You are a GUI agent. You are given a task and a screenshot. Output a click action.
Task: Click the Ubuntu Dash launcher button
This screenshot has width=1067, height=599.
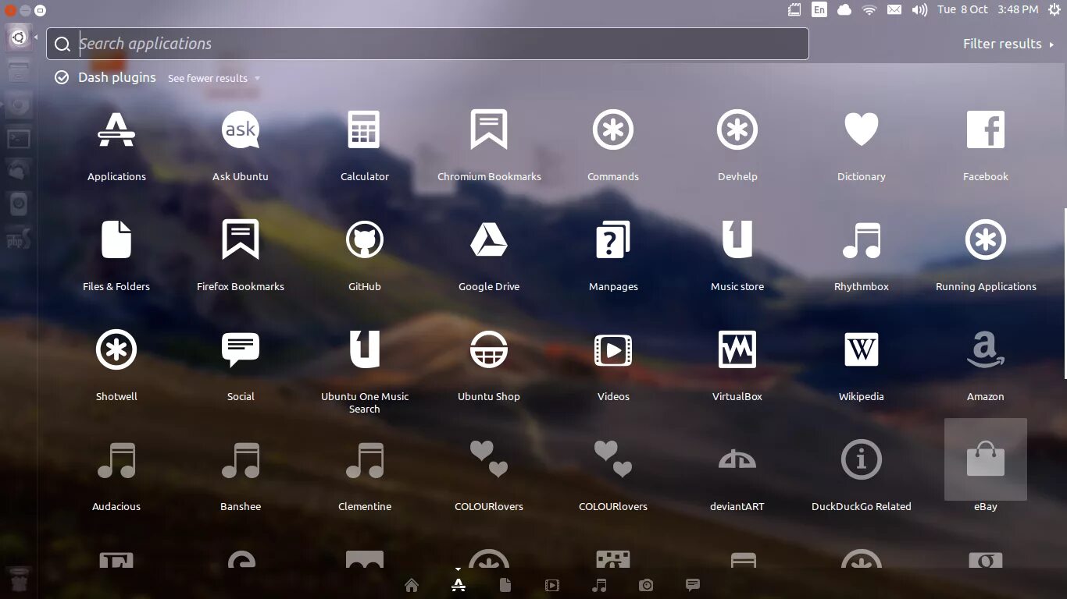click(19, 37)
